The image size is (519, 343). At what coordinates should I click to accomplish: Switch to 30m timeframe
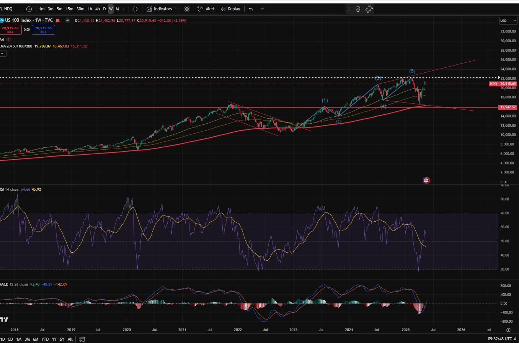click(x=80, y=9)
